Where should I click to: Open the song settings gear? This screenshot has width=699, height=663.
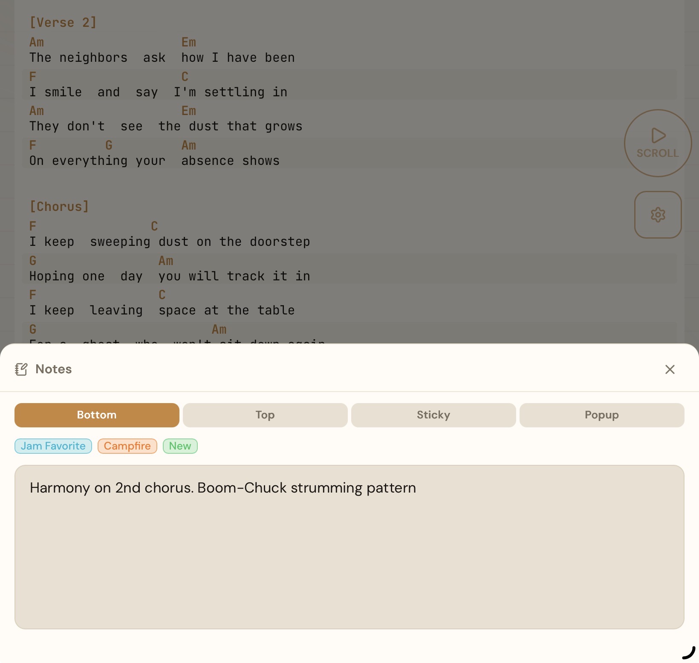(x=658, y=215)
